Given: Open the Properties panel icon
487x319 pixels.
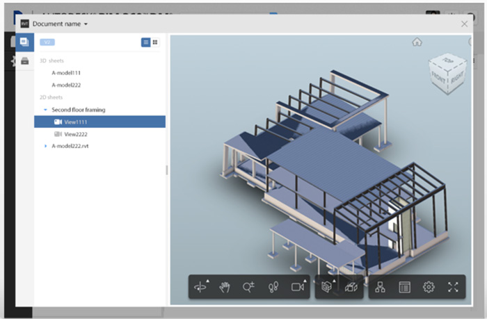Looking at the screenshot, I should tap(404, 287).
